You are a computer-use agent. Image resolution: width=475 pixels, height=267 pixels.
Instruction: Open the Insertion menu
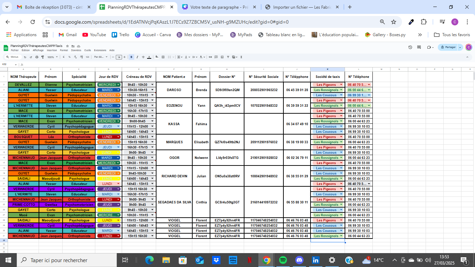pyautogui.click(x=52, y=50)
